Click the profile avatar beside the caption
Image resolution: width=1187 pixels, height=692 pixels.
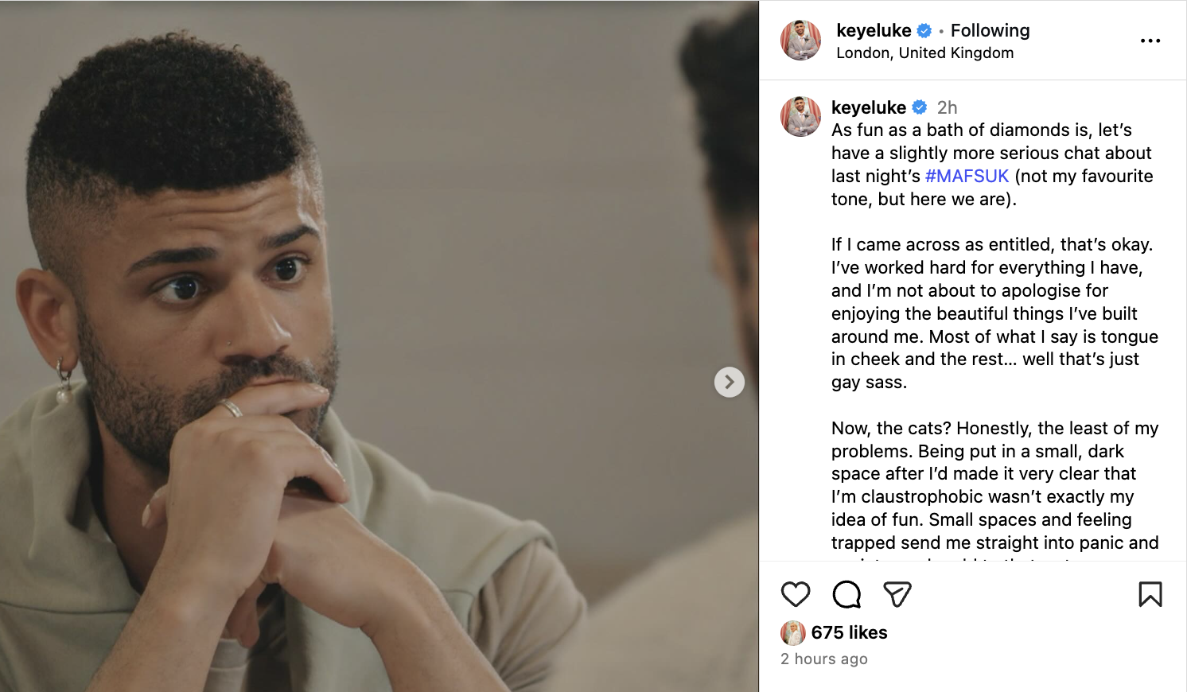click(x=800, y=116)
